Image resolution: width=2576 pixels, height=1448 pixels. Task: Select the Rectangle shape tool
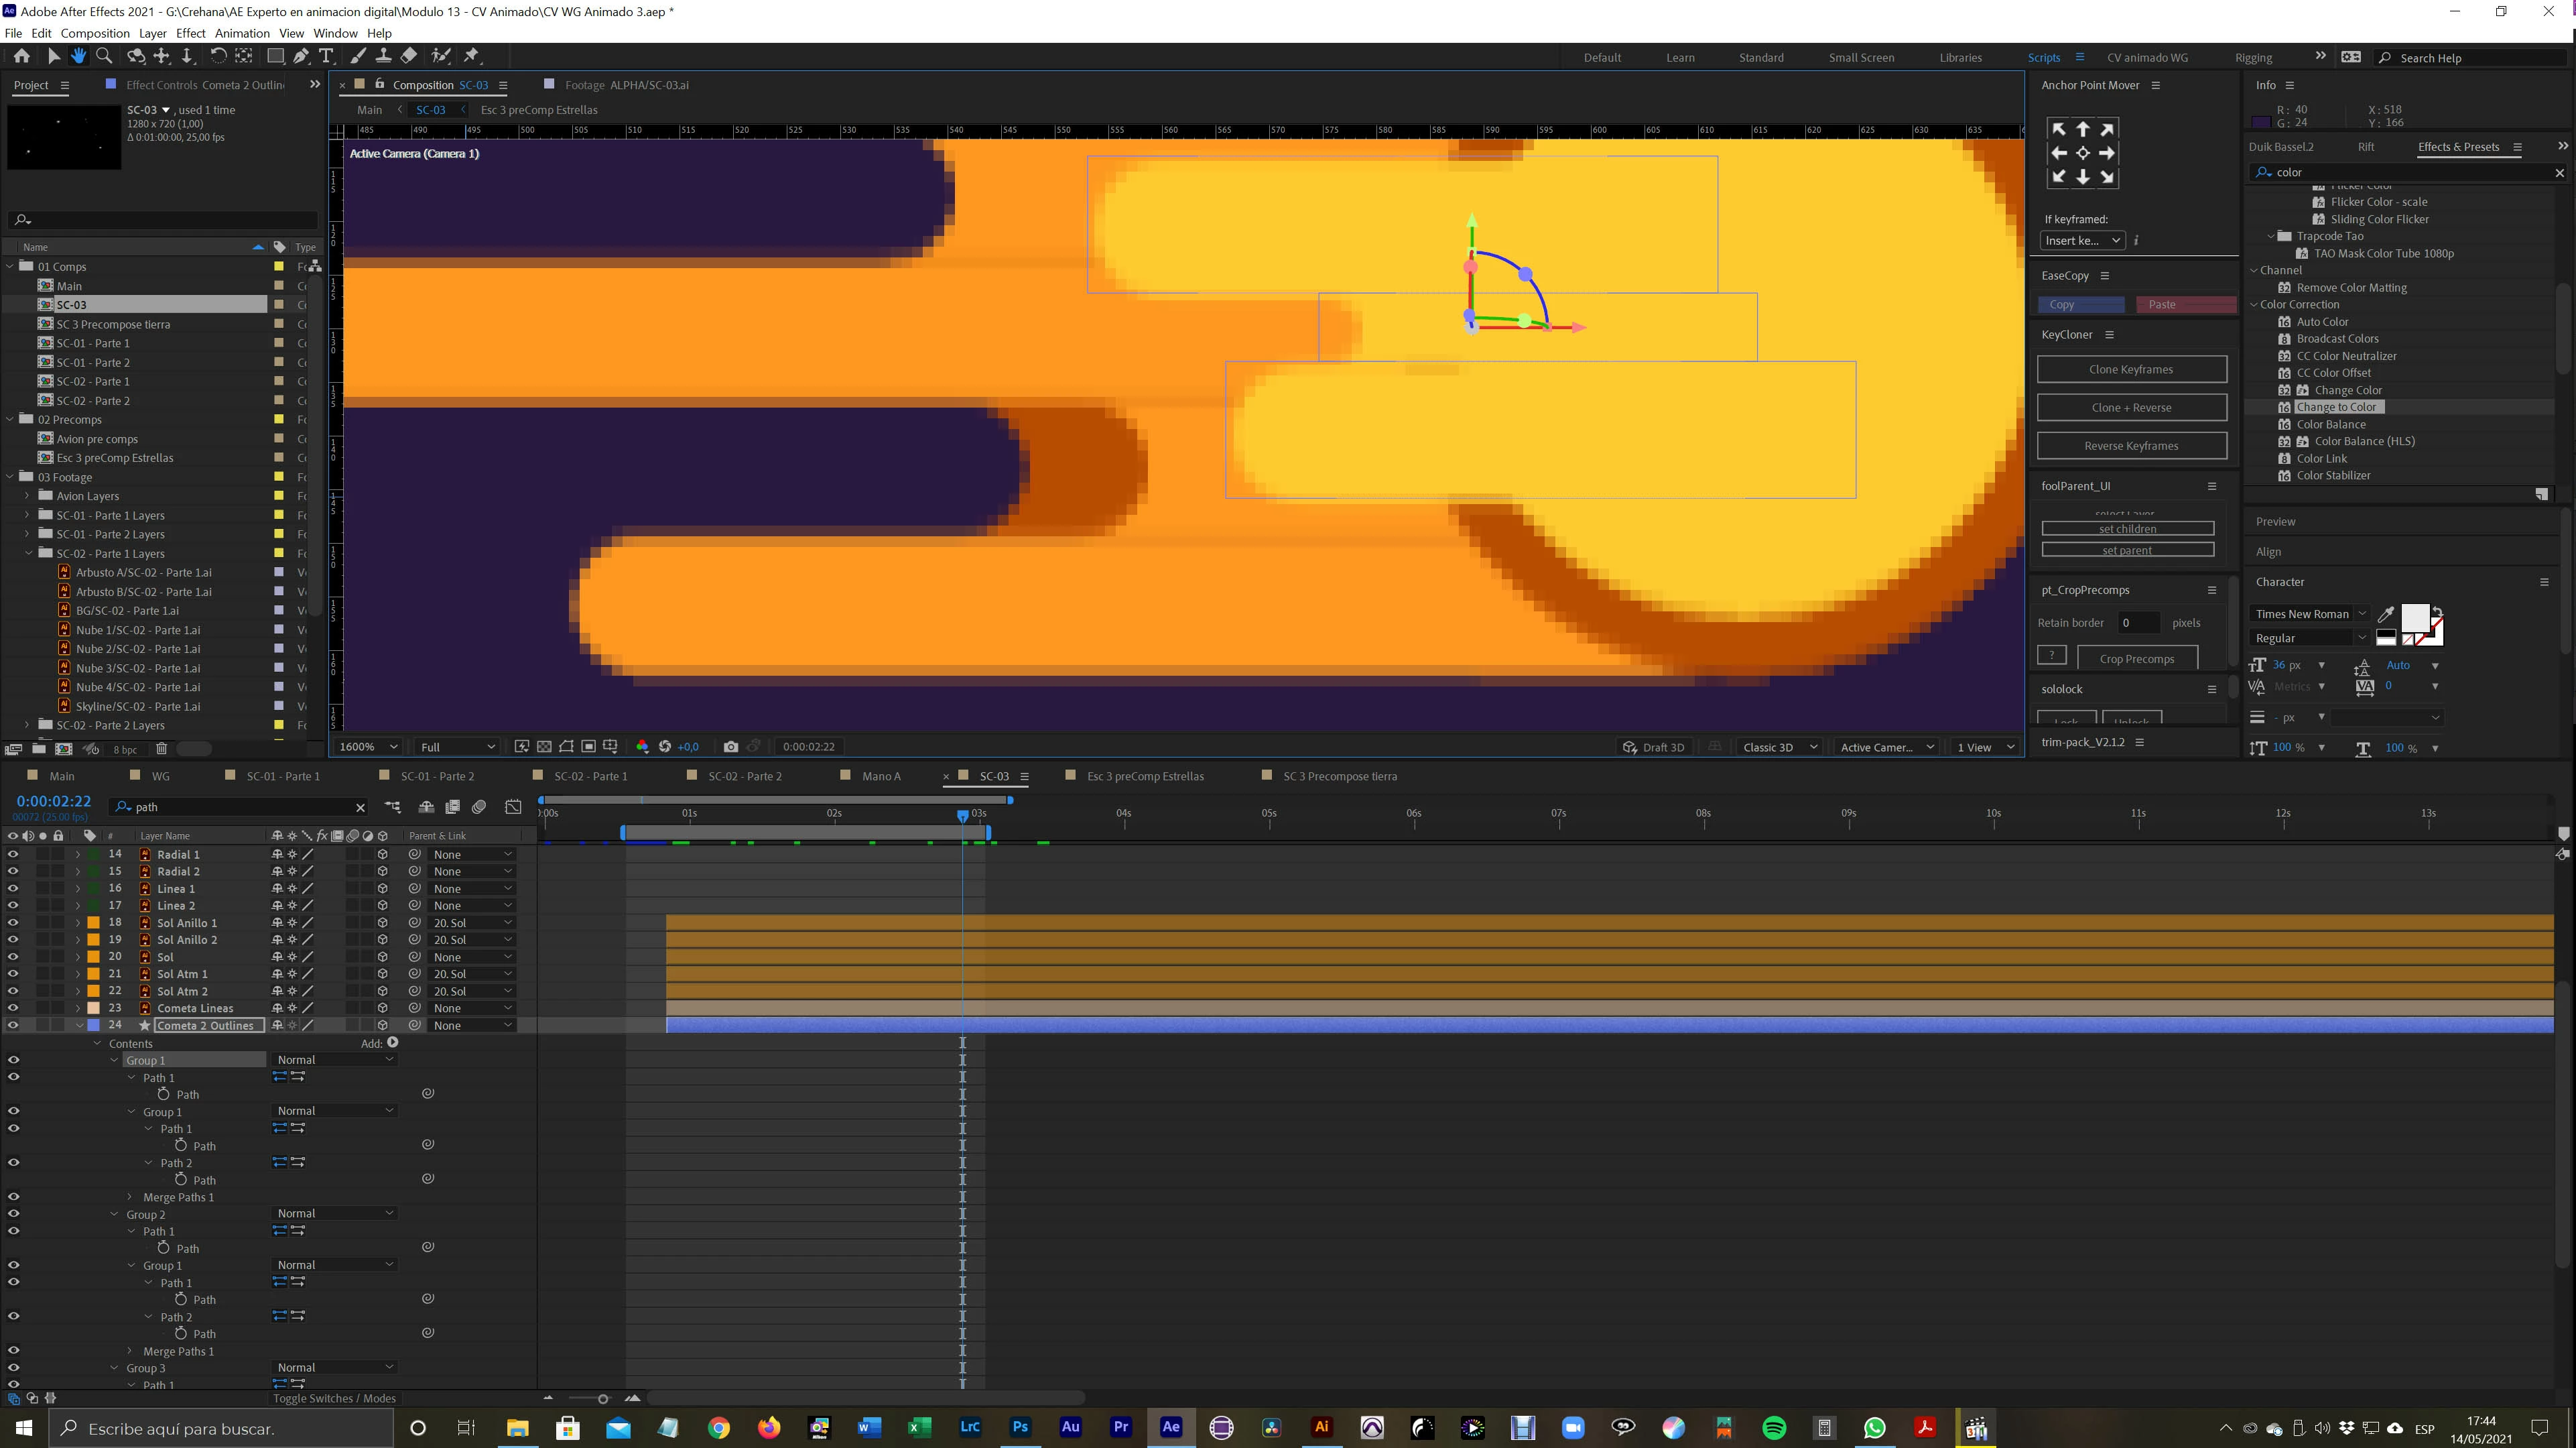[x=275, y=56]
